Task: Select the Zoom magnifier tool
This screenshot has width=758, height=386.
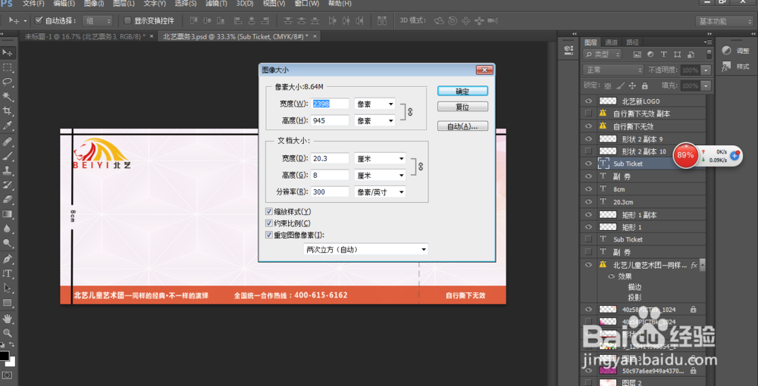Action: (x=8, y=333)
